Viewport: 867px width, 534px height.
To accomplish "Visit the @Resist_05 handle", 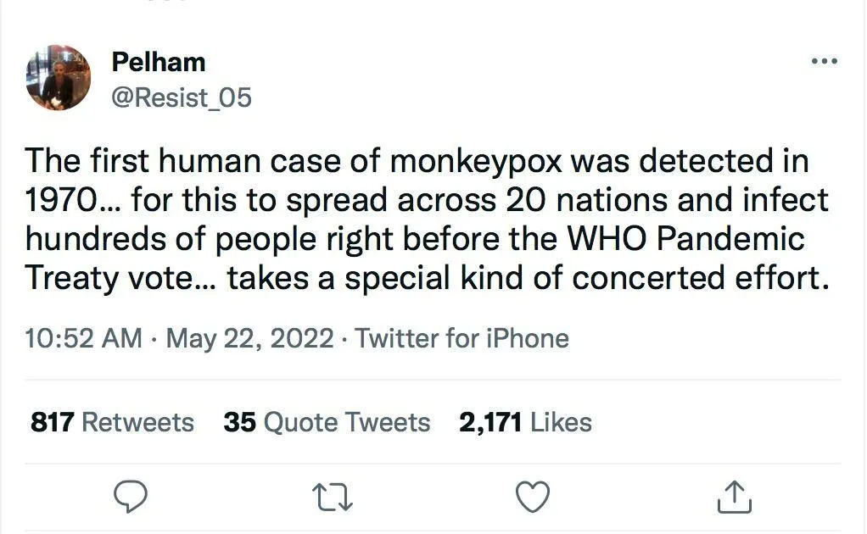I will [182, 97].
